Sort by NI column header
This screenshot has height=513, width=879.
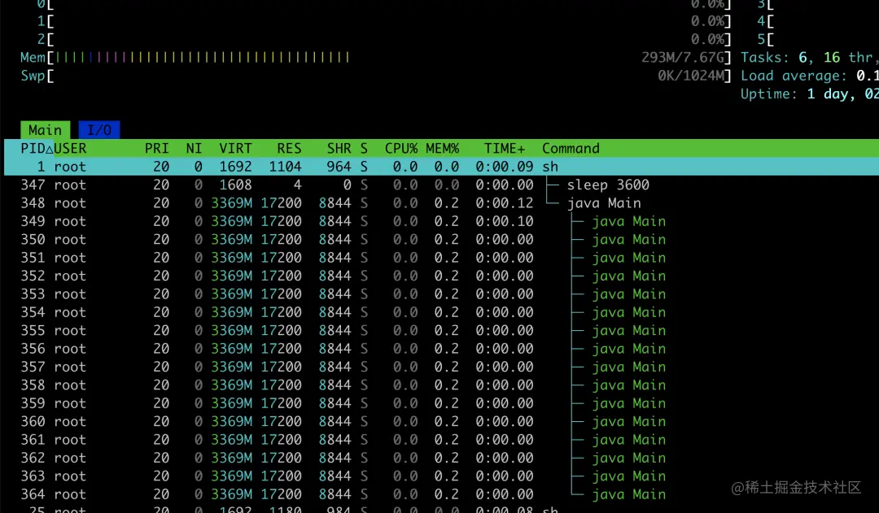194,149
